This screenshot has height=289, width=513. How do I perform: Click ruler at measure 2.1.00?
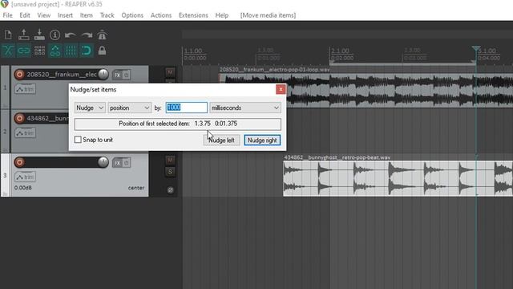click(x=340, y=51)
